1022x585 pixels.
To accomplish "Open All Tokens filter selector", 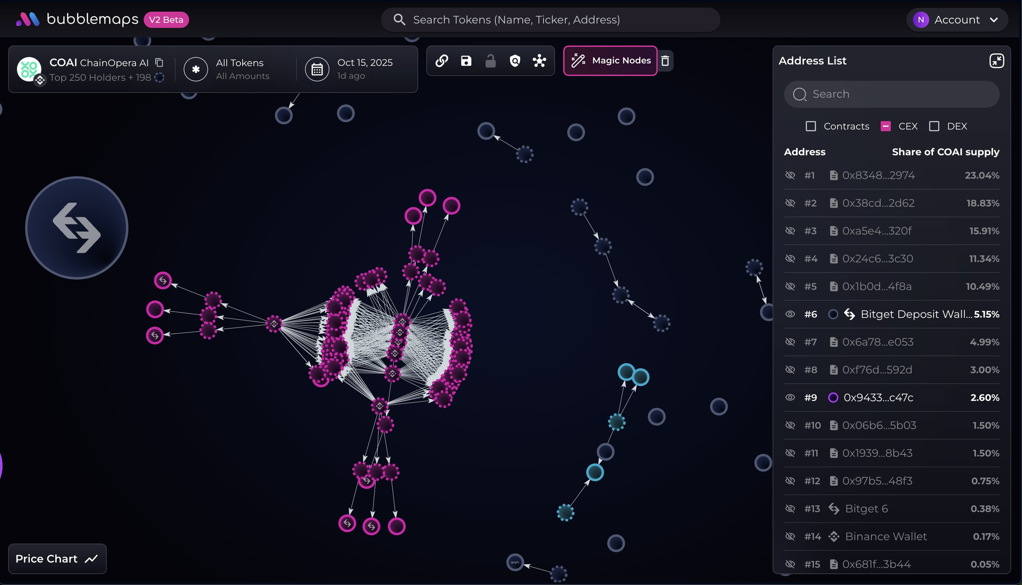I will point(235,69).
